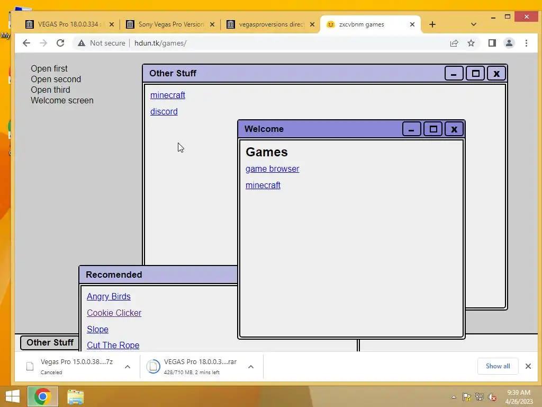
Task: Click the muted volume tray icon
Action: click(492, 397)
